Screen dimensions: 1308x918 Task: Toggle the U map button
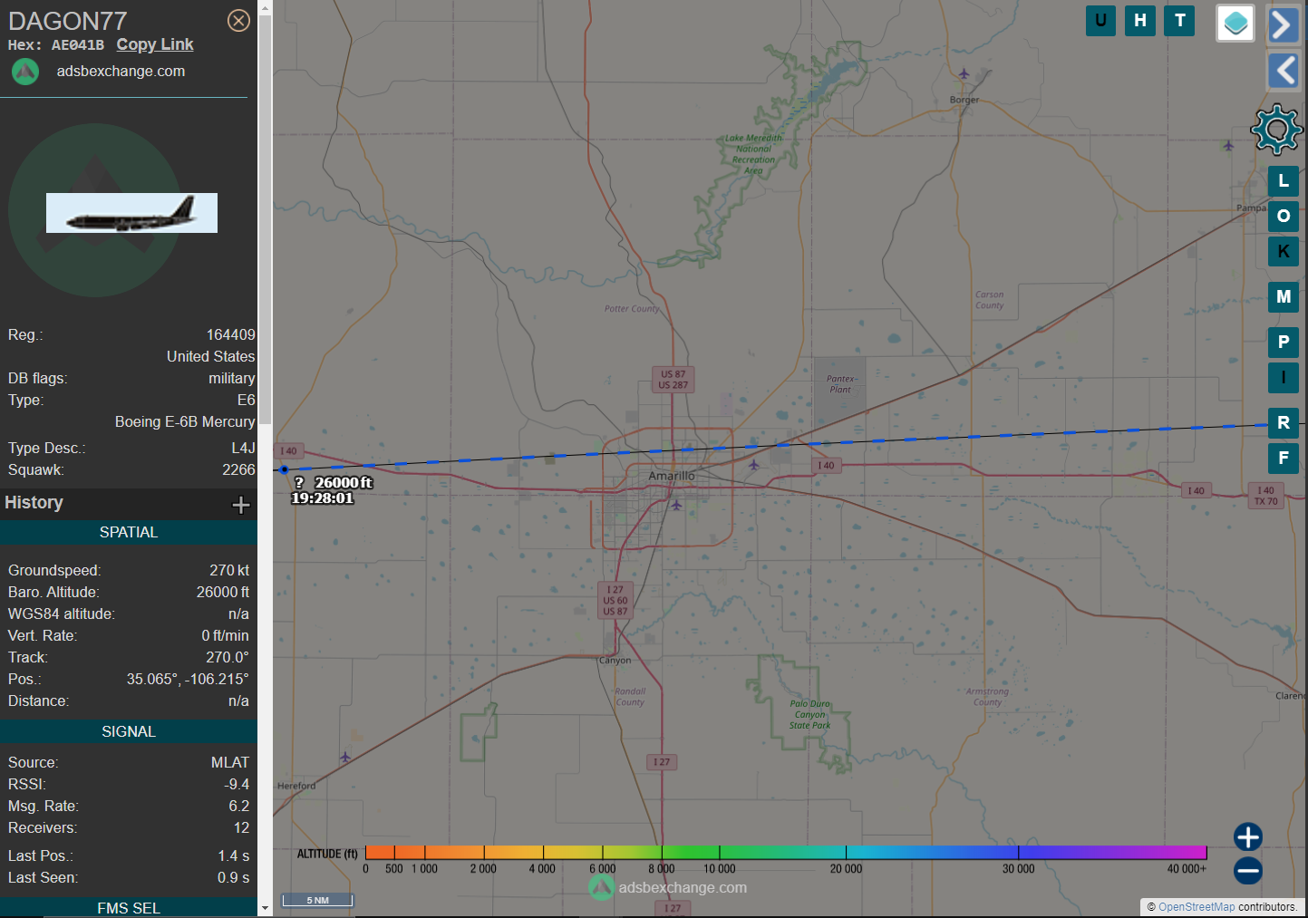point(1100,21)
